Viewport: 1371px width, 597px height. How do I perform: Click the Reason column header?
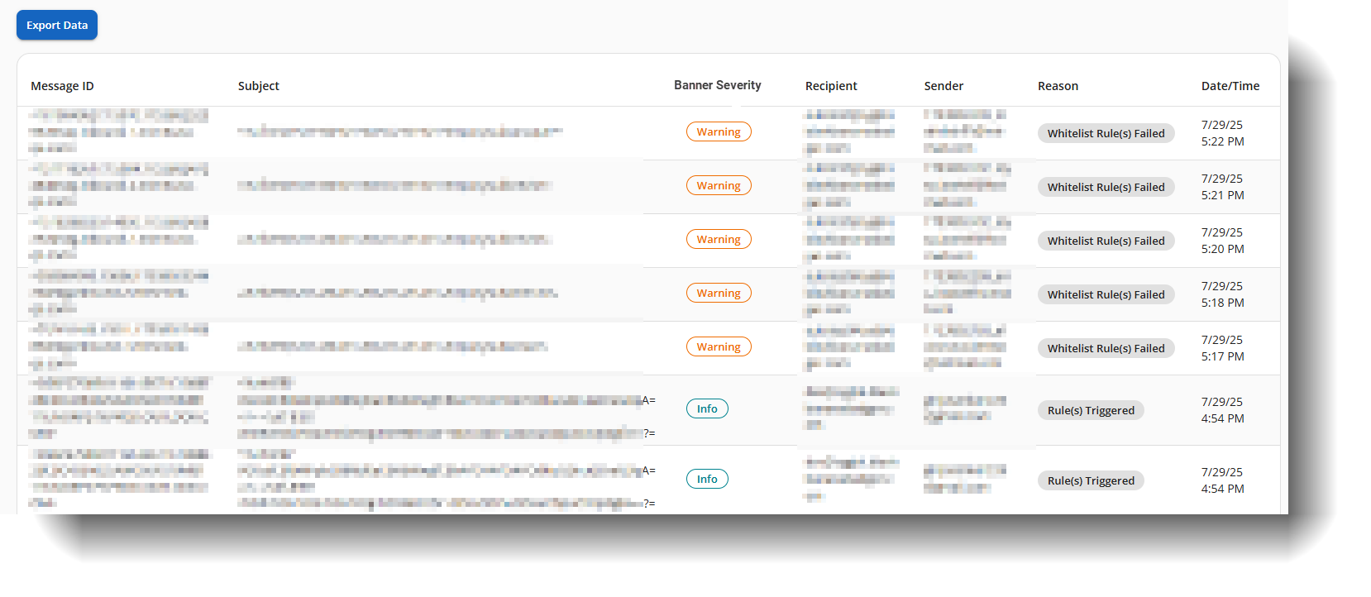(1058, 85)
